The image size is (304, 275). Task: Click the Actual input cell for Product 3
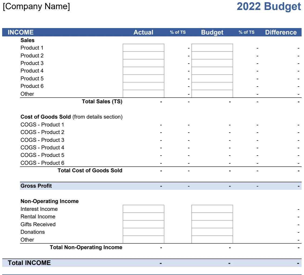tap(143, 63)
